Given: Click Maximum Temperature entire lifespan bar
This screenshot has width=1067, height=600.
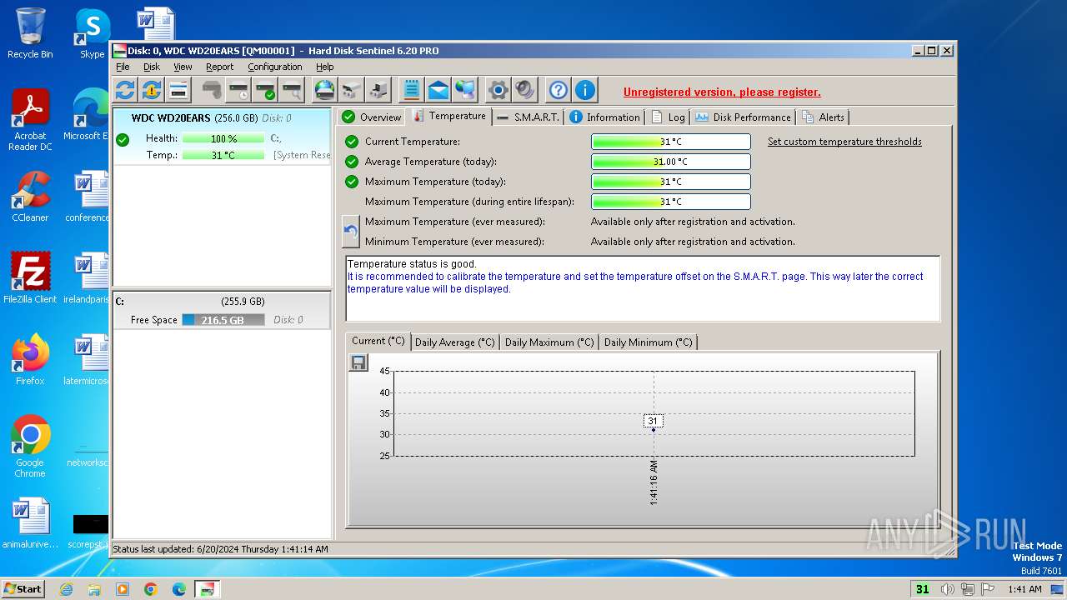Looking at the screenshot, I should click(671, 202).
